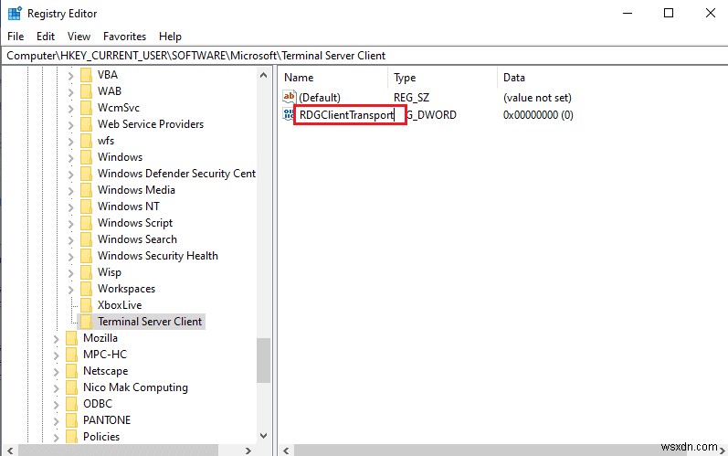728x456 pixels.
Task: Click the Windows NT folder icon
Action: [86, 207]
